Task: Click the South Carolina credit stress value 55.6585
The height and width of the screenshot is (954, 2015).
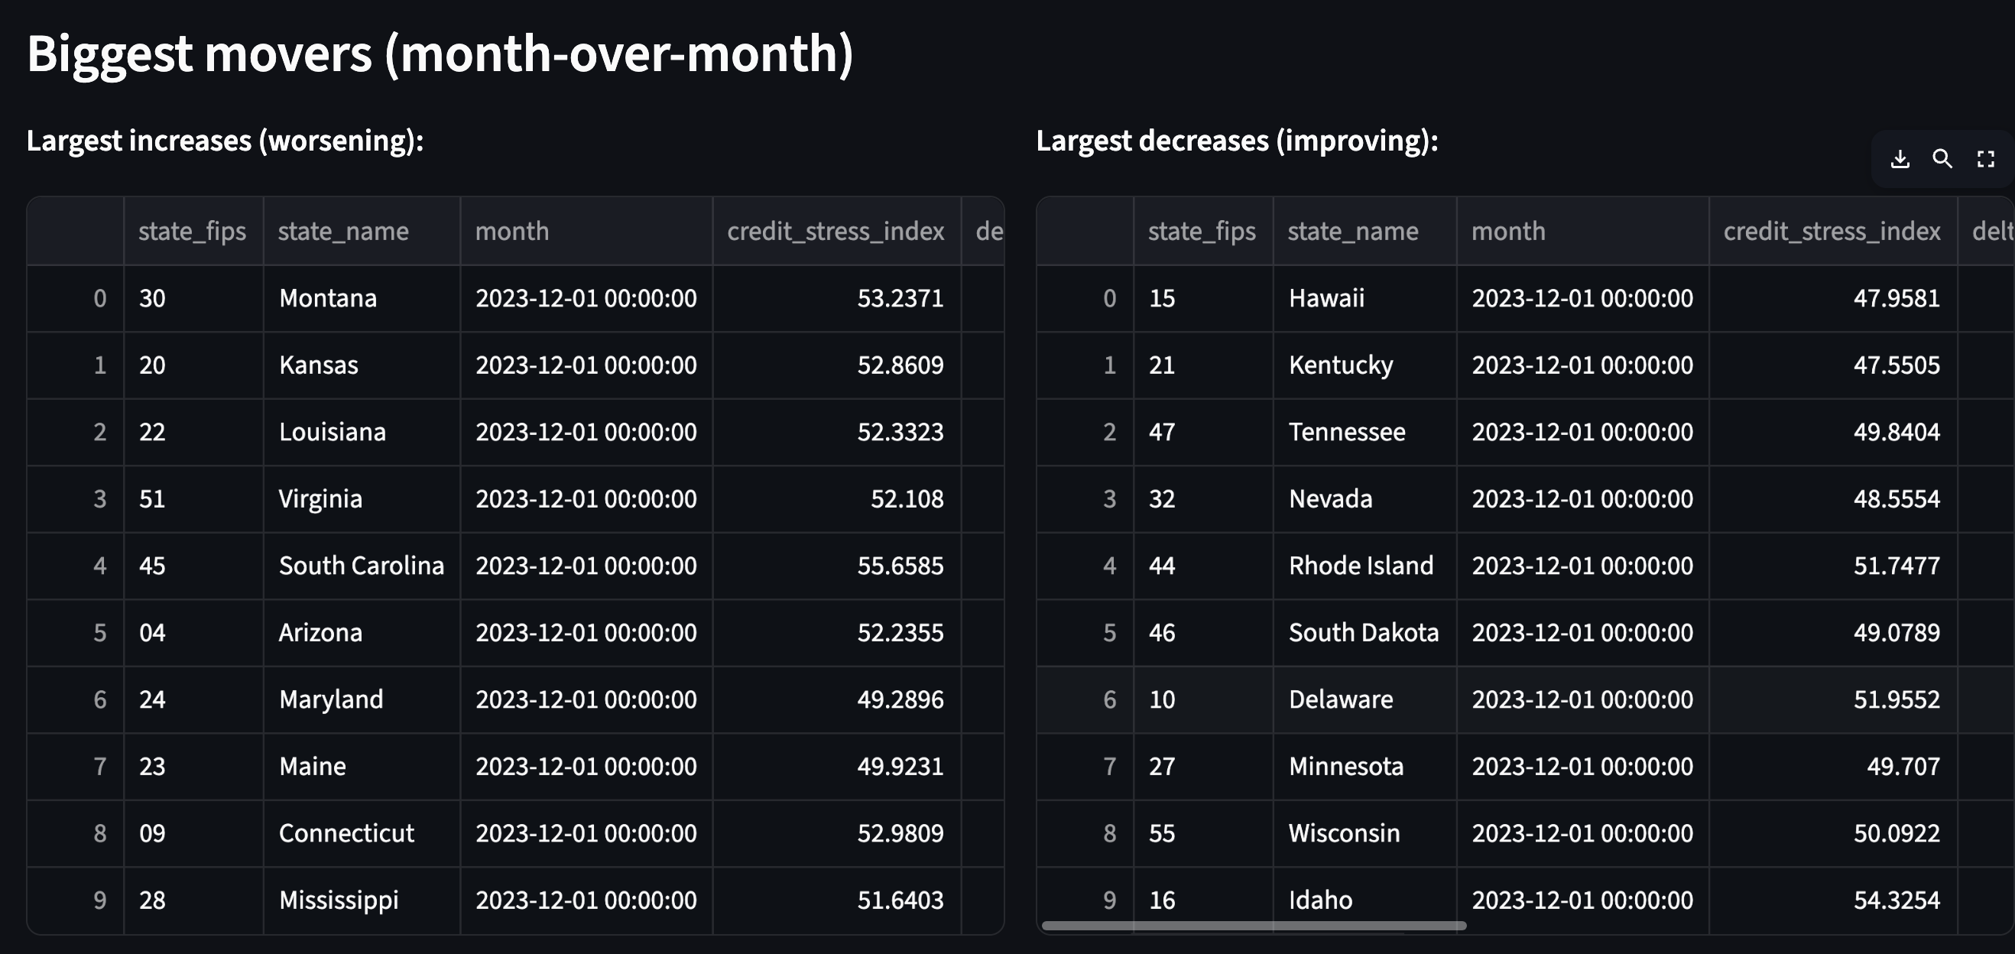Action: click(904, 566)
